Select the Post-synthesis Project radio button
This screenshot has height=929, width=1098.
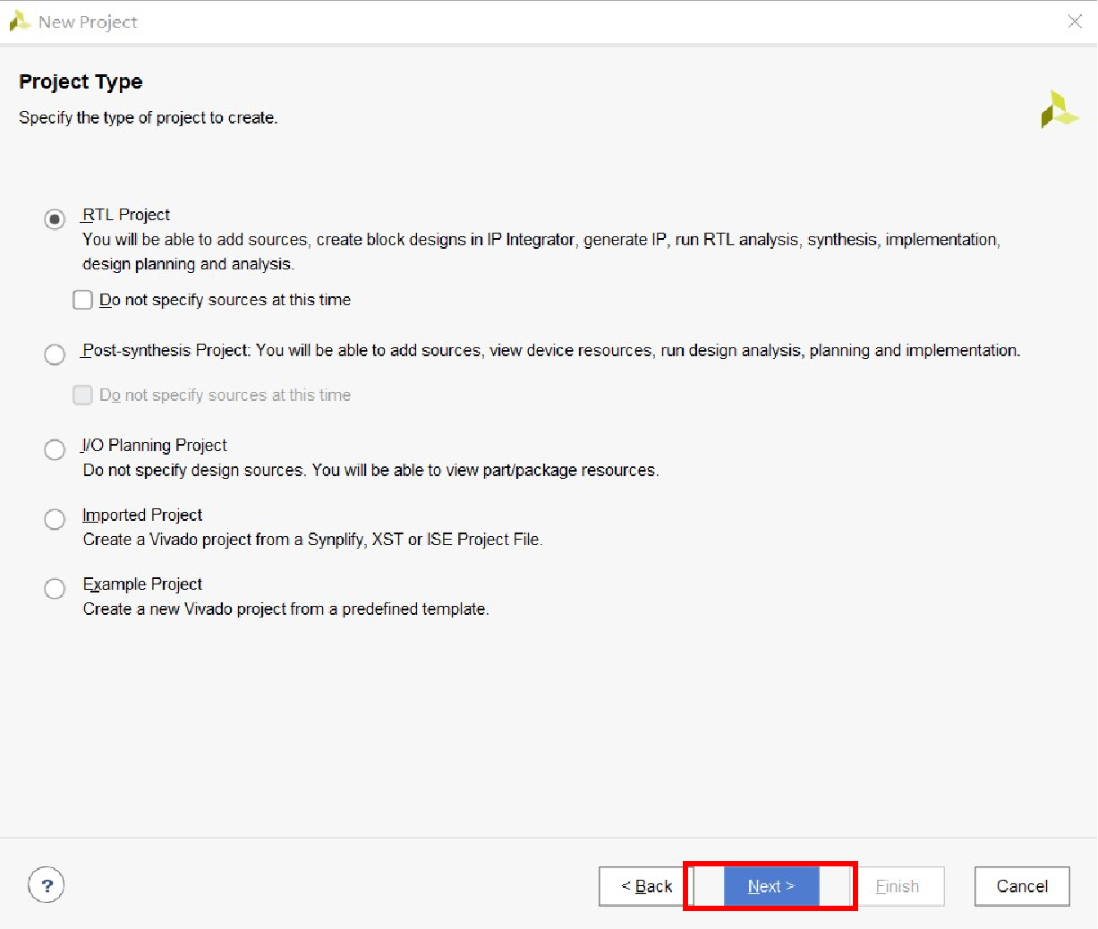(55, 354)
